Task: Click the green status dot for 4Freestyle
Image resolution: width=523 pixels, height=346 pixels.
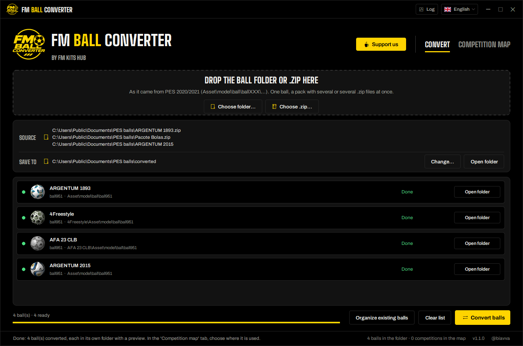Action: tap(23, 218)
